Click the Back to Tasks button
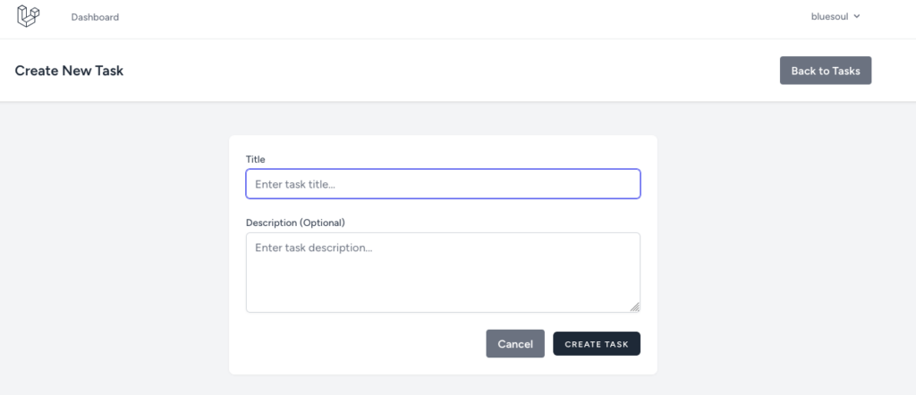 coord(826,71)
